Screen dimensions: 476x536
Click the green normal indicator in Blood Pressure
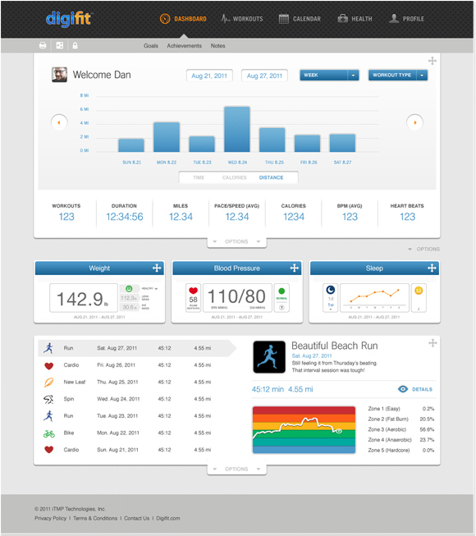281,291
